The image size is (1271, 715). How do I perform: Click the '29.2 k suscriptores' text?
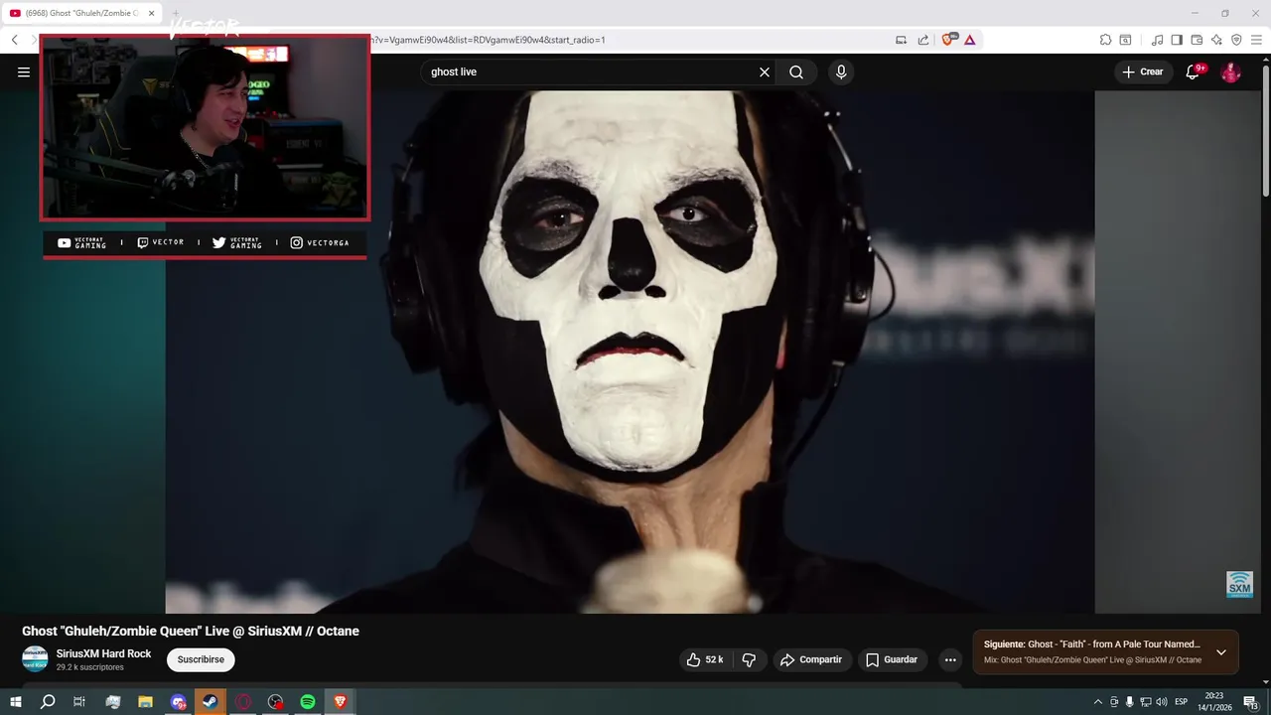[x=90, y=667]
